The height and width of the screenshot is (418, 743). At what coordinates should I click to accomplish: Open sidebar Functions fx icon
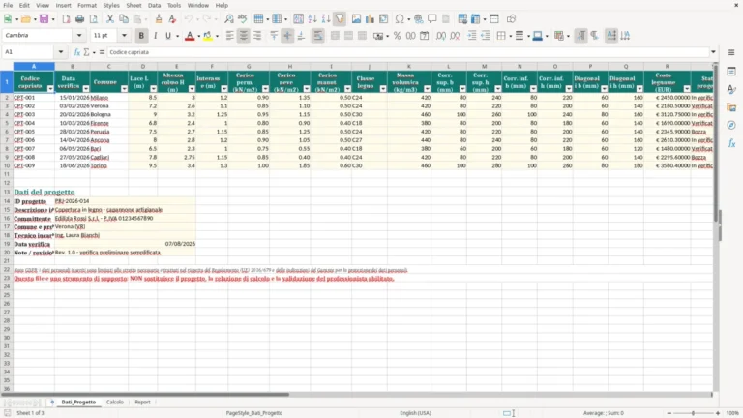click(x=731, y=143)
